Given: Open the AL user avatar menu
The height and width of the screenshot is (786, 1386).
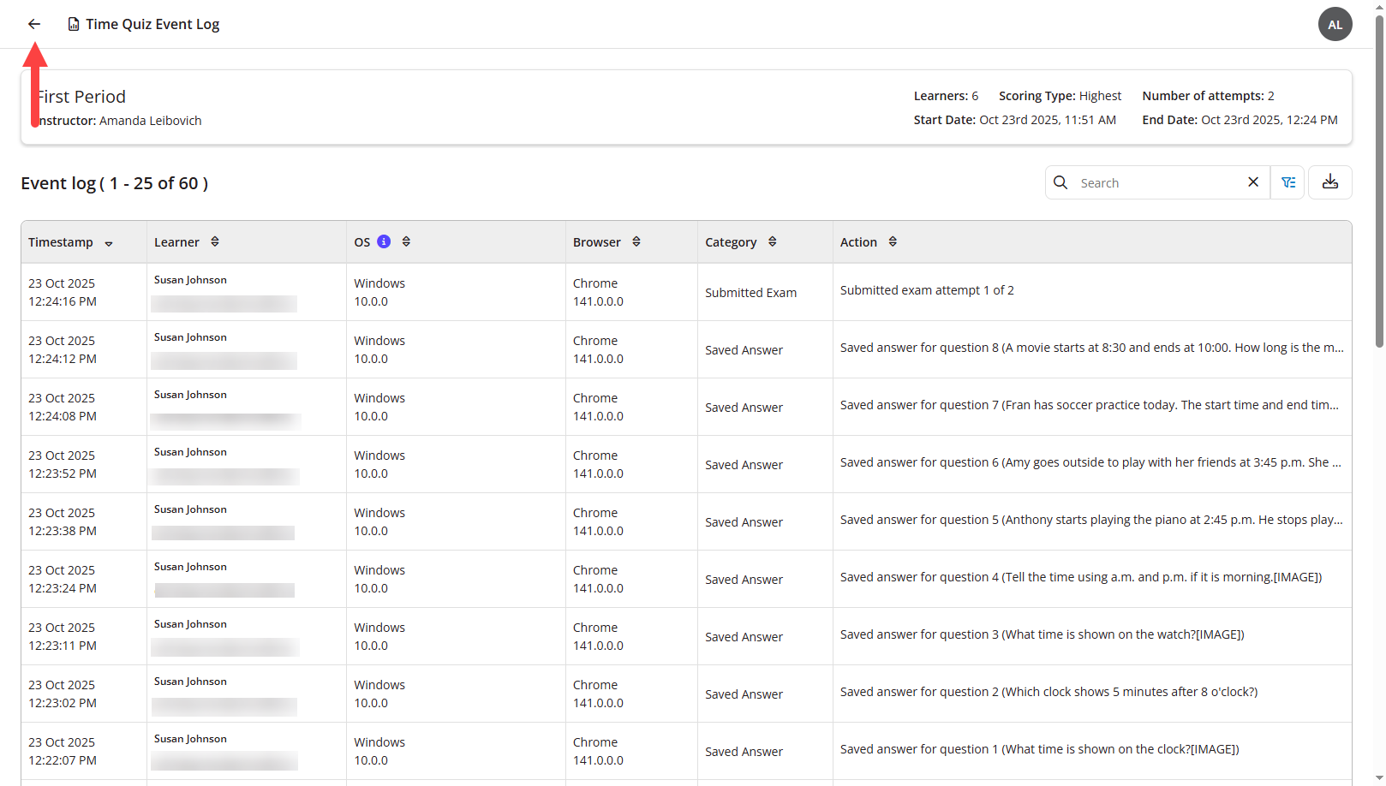Looking at the screenshot, I should [x=1335, y=24].
